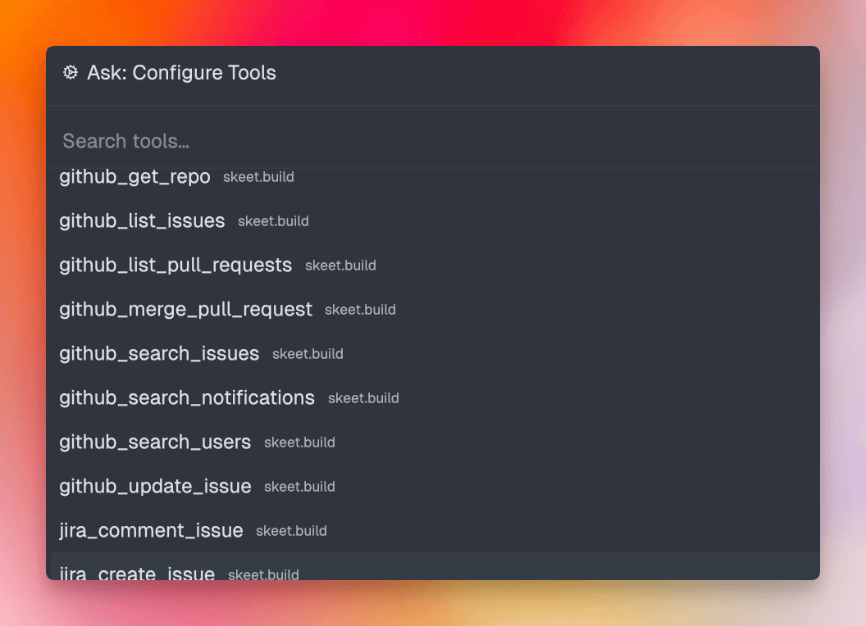Pick the github_merge_pull_request entry
Image resolution: width=866 pixels, height=626 pixels.
pos(435,309)
